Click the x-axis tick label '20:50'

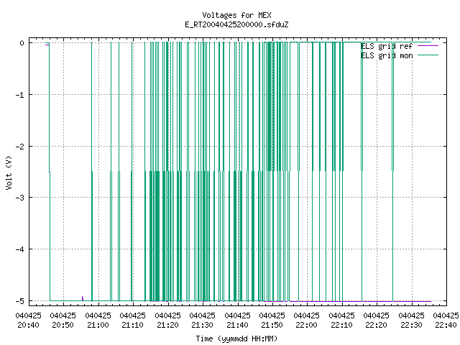tap(63, 325)
